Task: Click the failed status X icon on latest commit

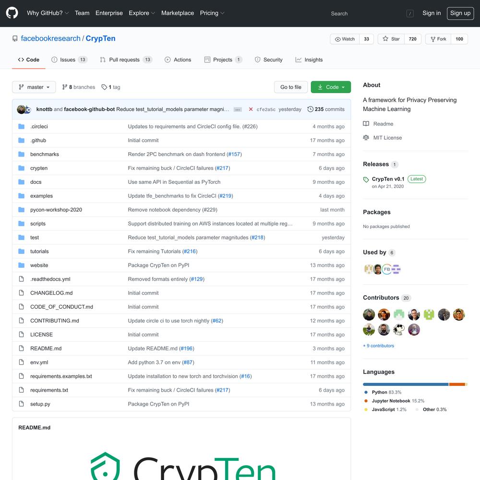Action: coord(251,109)
